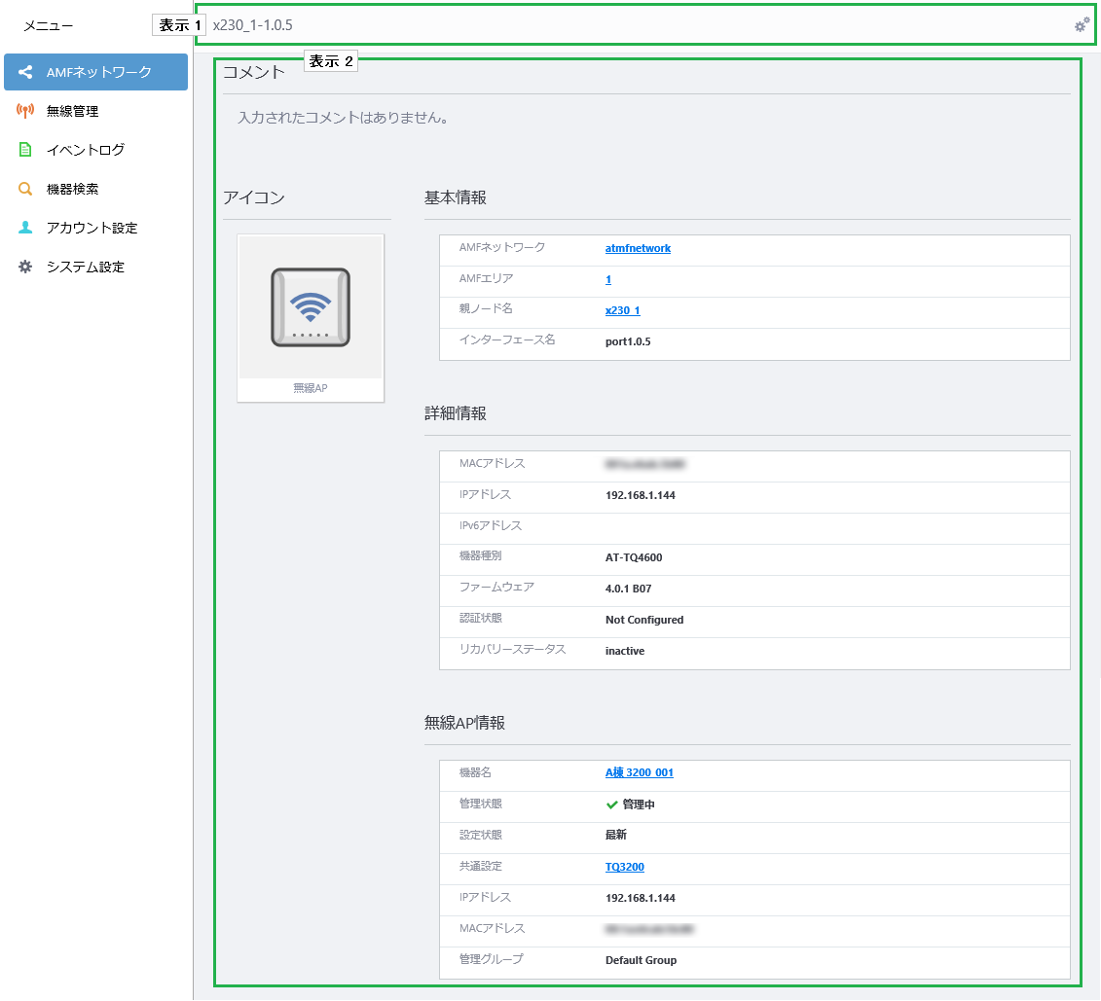
Task: Click the 管理中 green checkmark status icon
Action: pos(611,804)
